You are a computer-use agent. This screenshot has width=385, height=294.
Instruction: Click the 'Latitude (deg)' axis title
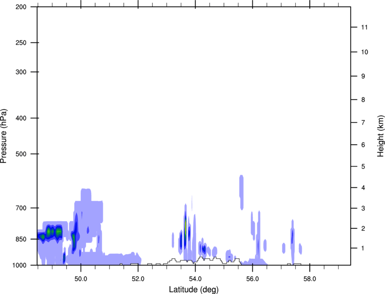coord(194,289)
